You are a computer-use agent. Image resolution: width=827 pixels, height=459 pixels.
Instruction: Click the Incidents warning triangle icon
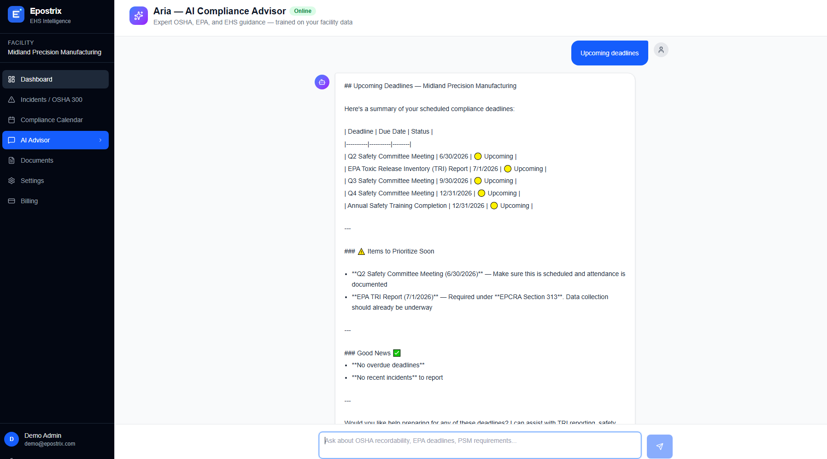point(12,100)
